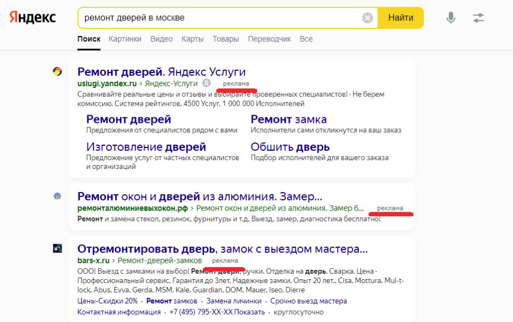Open 'Ремонт окон и дверей из алюминия' result
The width and height of the screenshot is (513, 322).
point(199,196)
